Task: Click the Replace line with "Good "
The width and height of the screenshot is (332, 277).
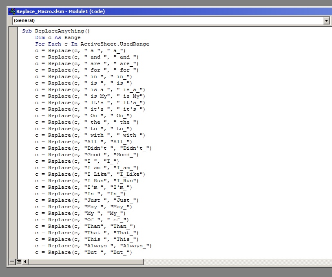Action: (x=87, y=155)
